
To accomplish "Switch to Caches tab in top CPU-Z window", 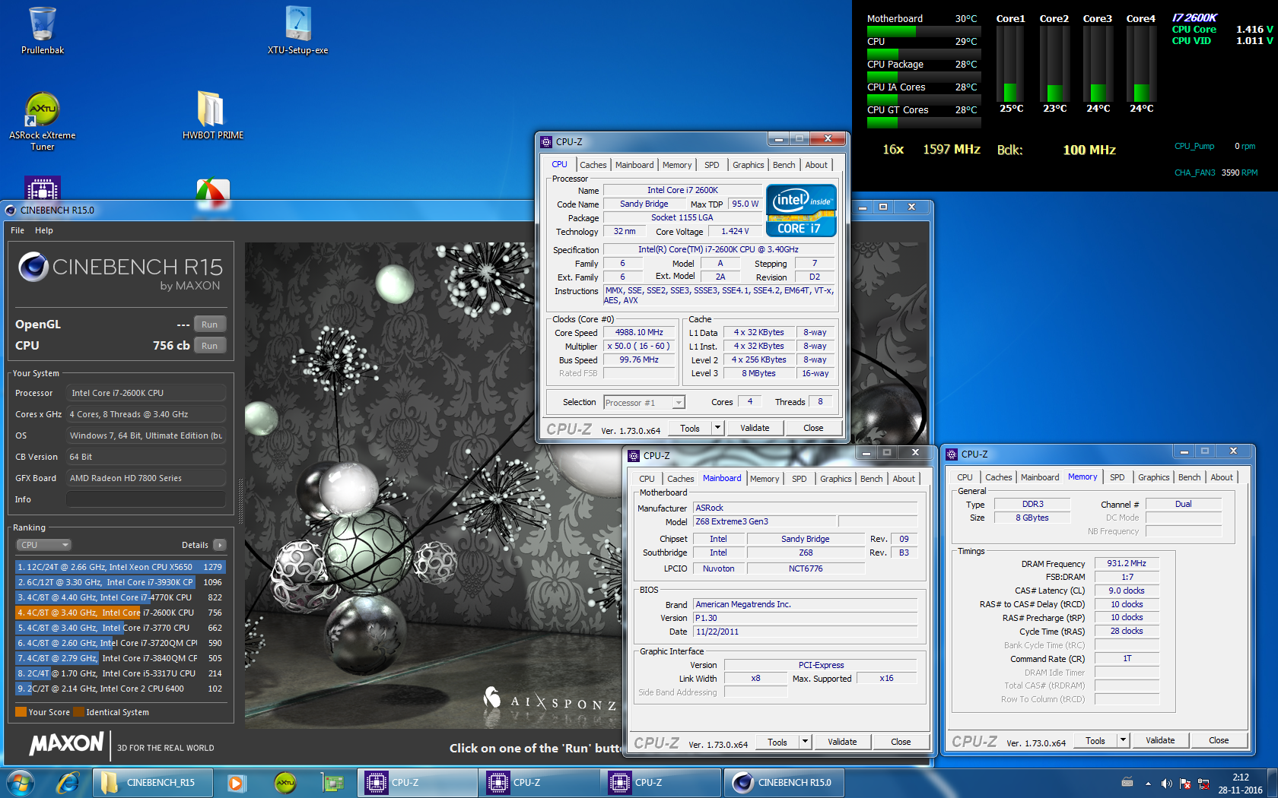I will pos(593,165).
